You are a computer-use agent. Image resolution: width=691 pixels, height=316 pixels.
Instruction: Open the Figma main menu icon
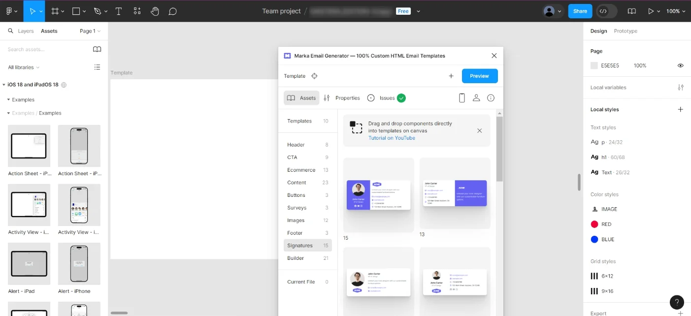[x=9, y=11]
